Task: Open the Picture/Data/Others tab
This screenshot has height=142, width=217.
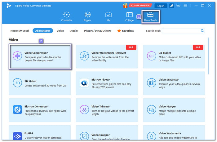Action: (x=98, y=31)
